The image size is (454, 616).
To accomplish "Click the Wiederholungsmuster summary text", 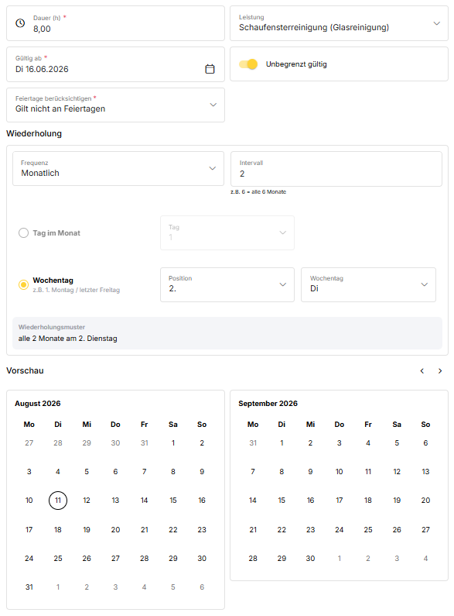I will 68,339.
